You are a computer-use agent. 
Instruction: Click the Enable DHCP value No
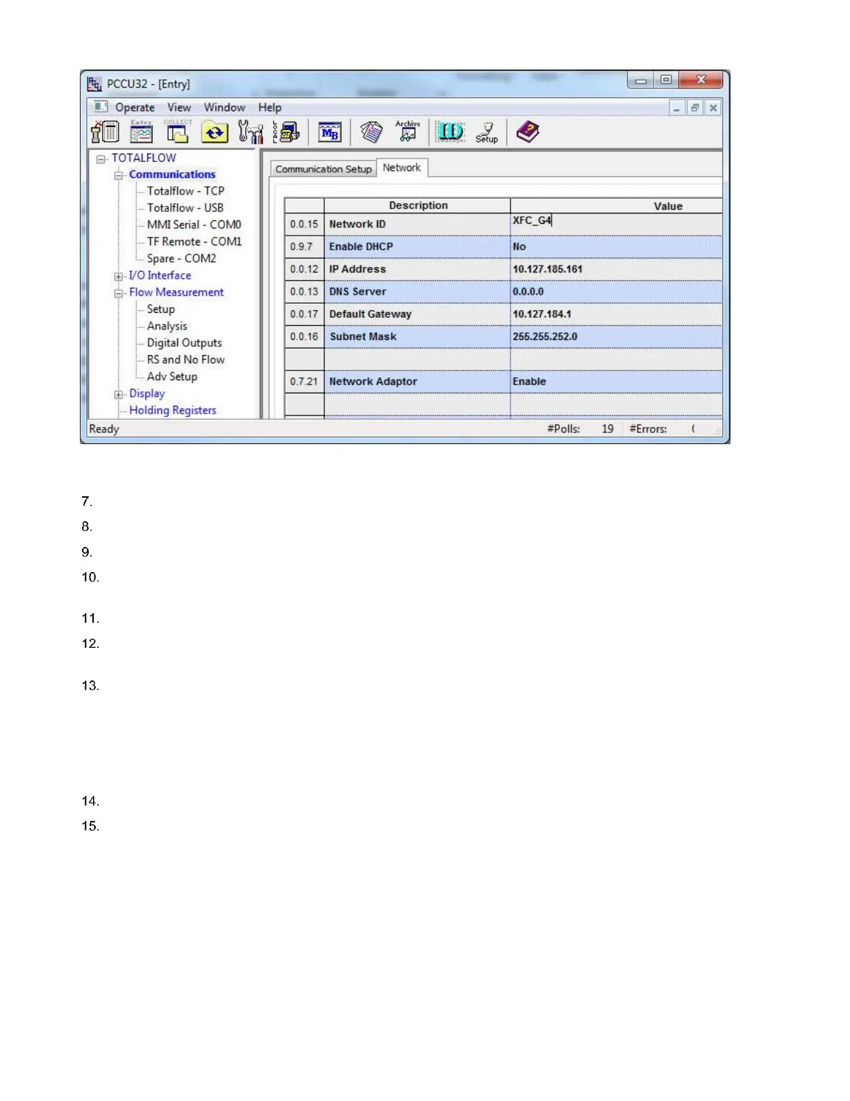[x=616, y=247]
